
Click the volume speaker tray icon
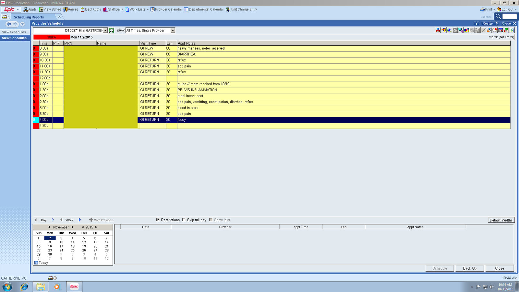[491, 287]
